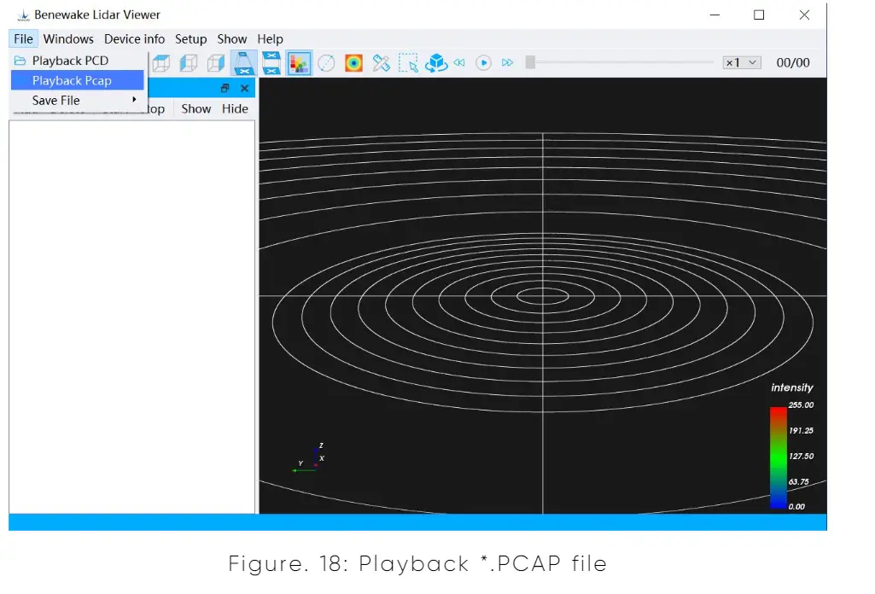Expand the Save File submenu
Viewport: 875px width, 594px height.
coord(78,101)
